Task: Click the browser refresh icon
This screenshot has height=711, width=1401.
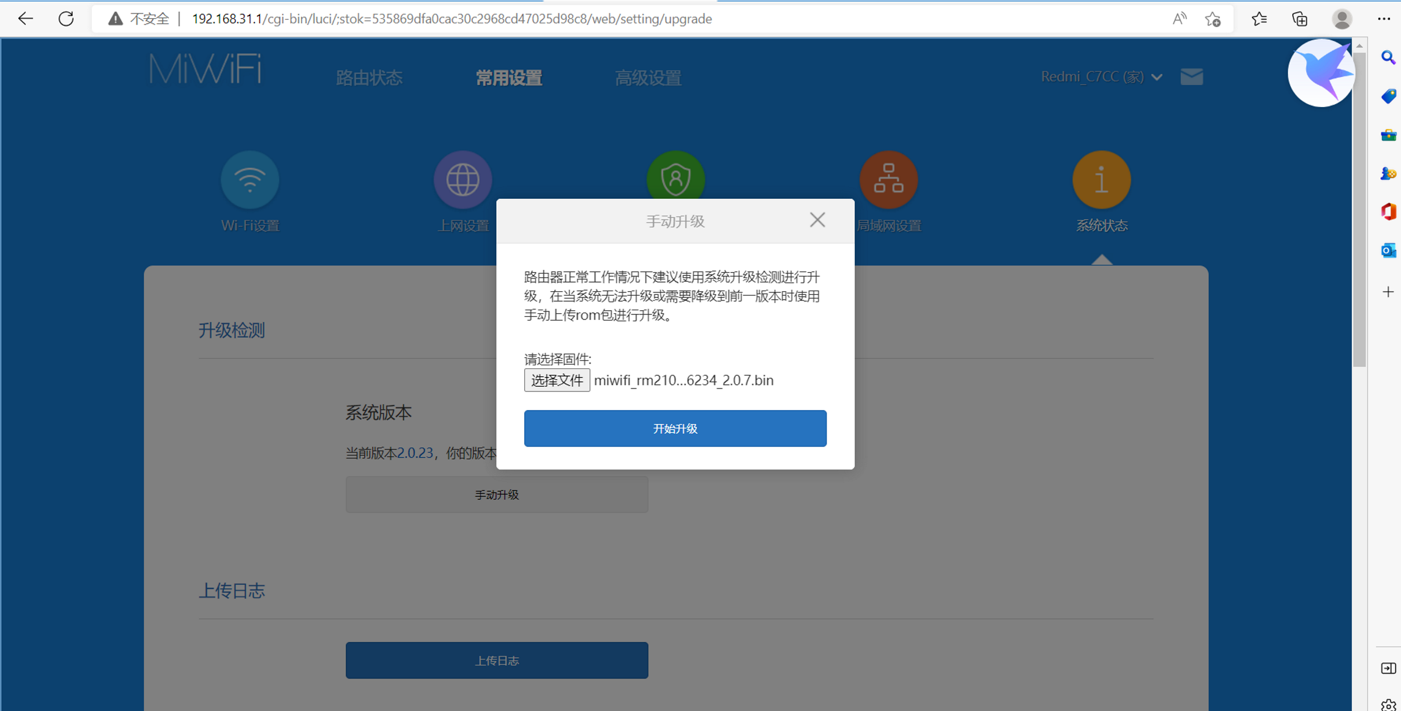Action: 66,19
